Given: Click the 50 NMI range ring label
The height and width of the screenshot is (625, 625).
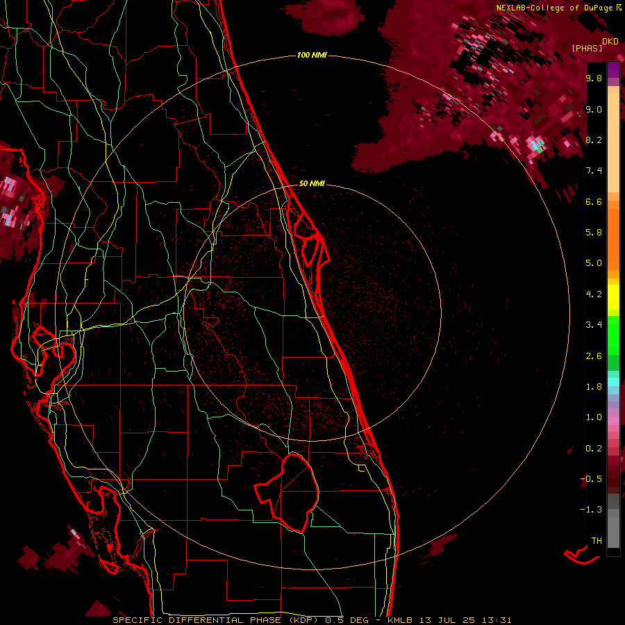Looking at the screenshot, I should [312, 183].
